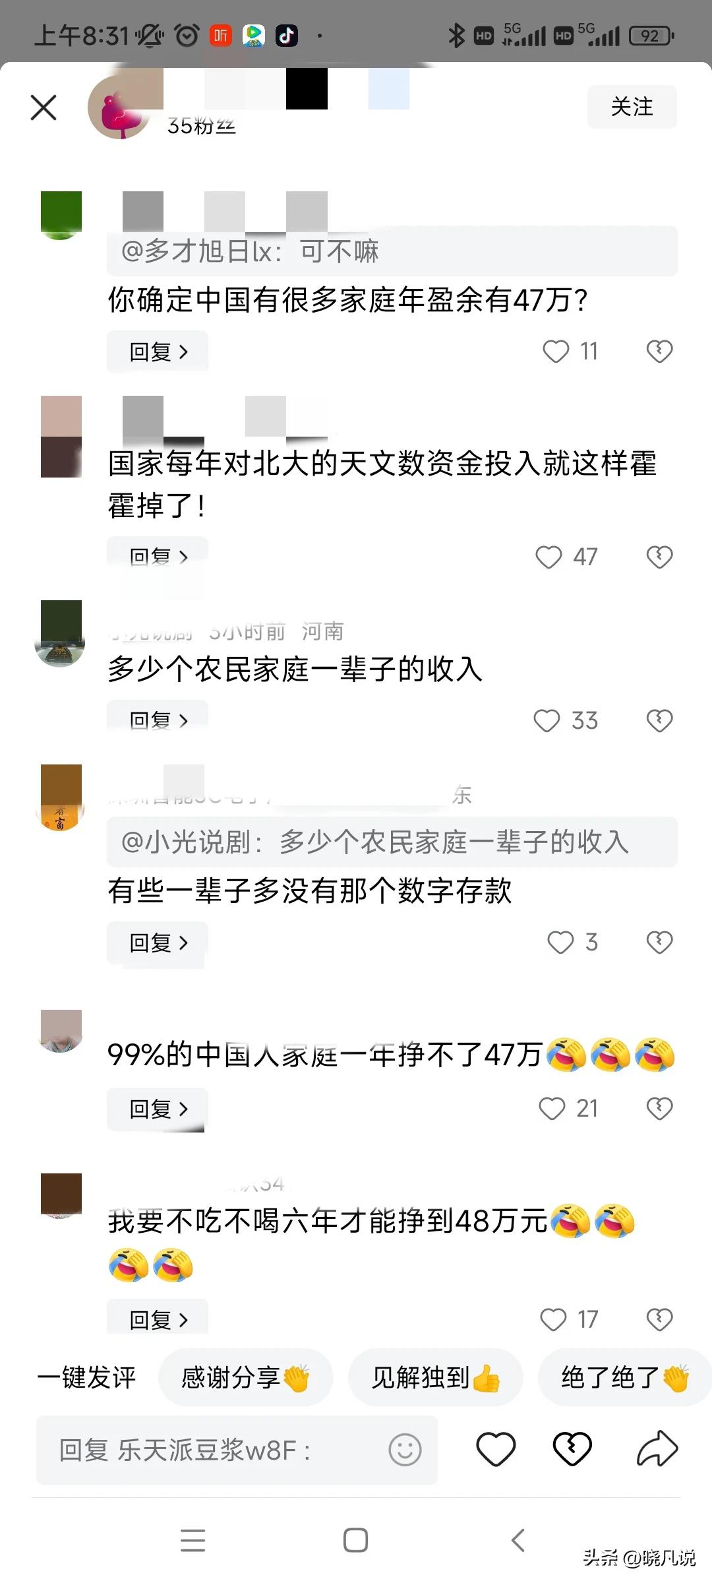Tap the bottom bar broken-heart dislike icon
Viewport: 712px width, 1583px height.
coord(572,1449)
